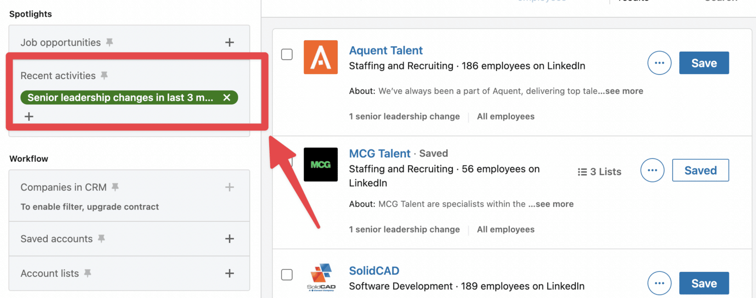The width and height of the screenshot is (756, 298).
Task: Add another Recent activities filter
Action: [x=29, y=117]
